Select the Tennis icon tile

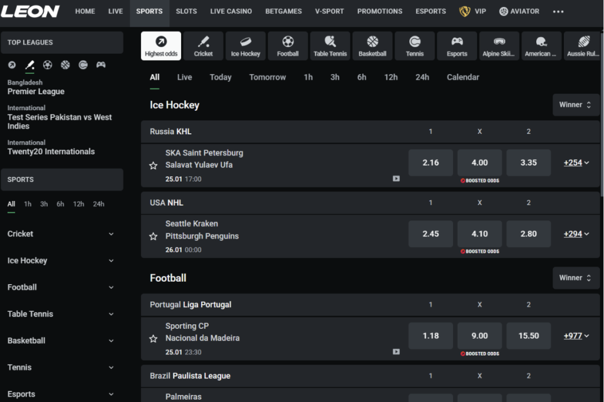click(415, 46)
